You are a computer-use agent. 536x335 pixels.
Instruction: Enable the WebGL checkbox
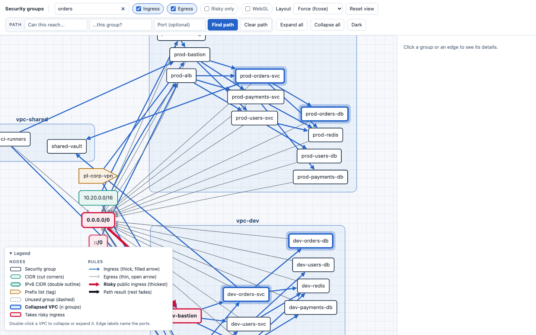point(248,9)
